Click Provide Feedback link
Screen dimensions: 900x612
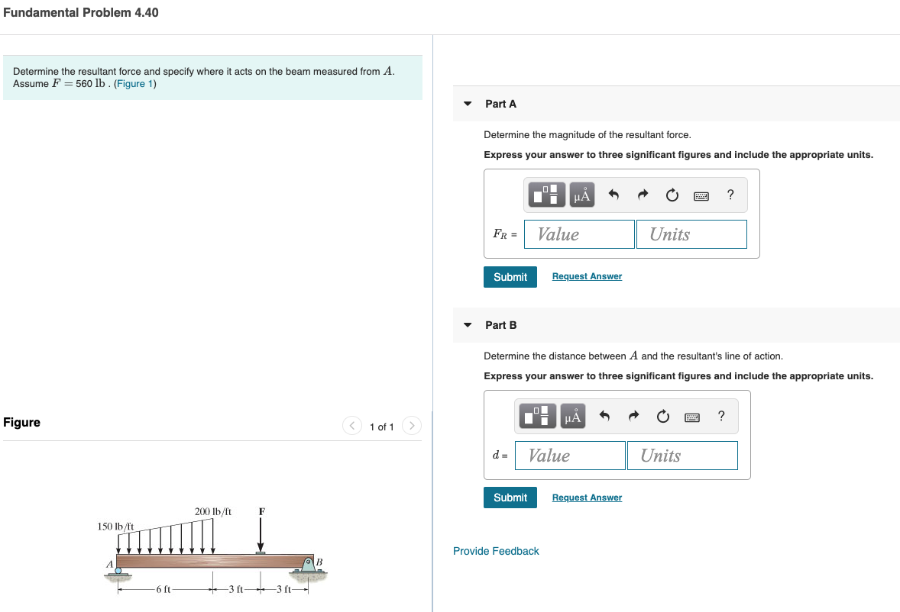coord(496,551)
